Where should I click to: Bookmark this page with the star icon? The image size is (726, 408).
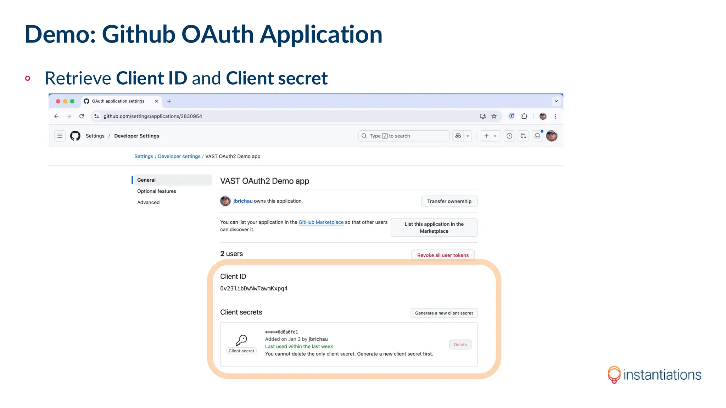494,116
